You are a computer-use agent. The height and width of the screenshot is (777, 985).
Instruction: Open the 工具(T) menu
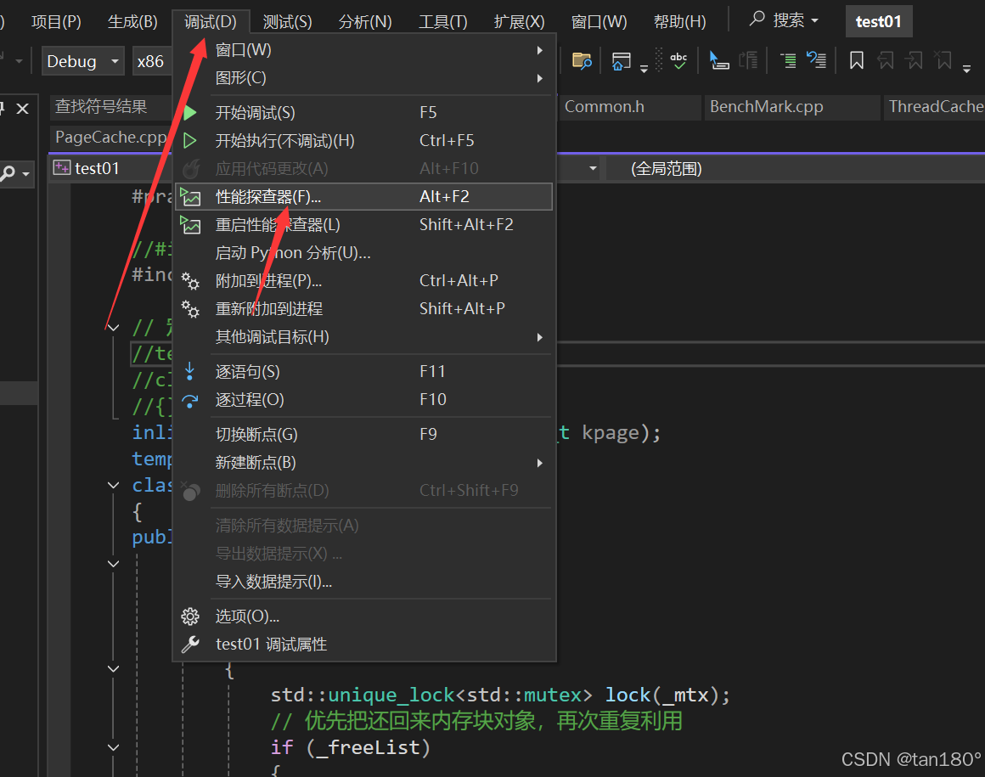point(443,22)
